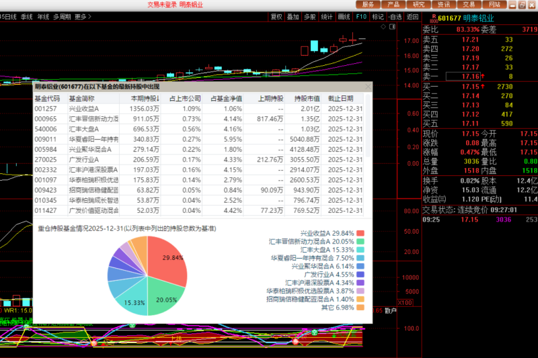
Task: Sort by 本期持股 column header
Action: tap(140, 99)
